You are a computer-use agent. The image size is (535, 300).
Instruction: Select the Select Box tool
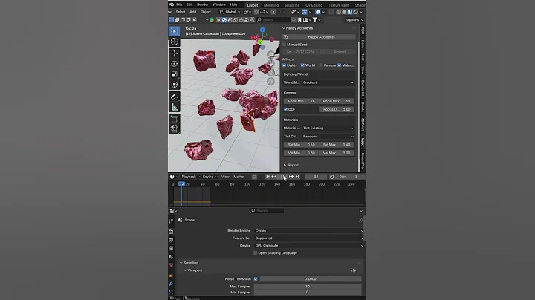175,31
